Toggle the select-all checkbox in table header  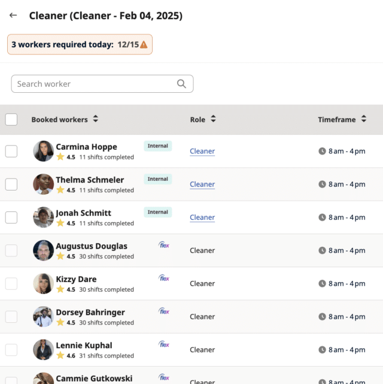[11, 119]
